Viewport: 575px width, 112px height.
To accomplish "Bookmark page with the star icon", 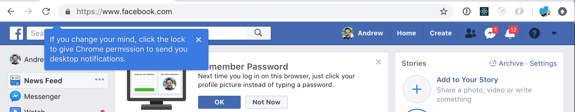I will [x=443, y=11].
